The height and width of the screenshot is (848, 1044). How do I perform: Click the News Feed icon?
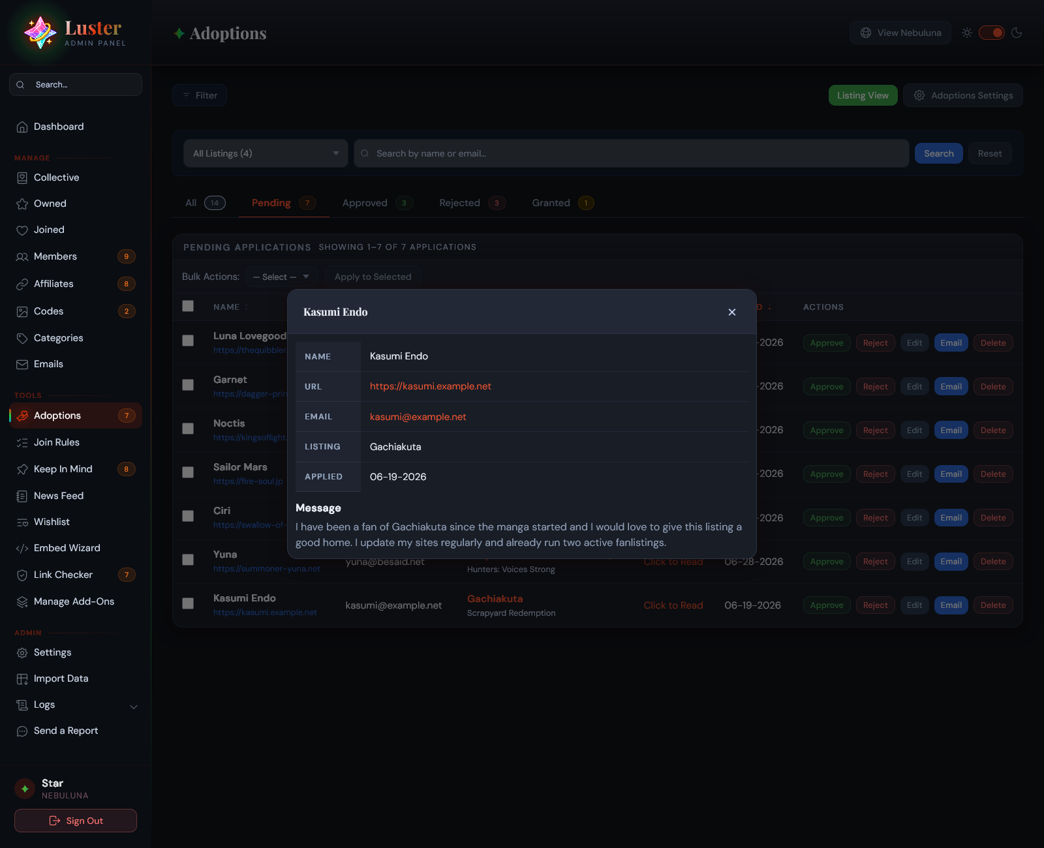tap(22, 496)
